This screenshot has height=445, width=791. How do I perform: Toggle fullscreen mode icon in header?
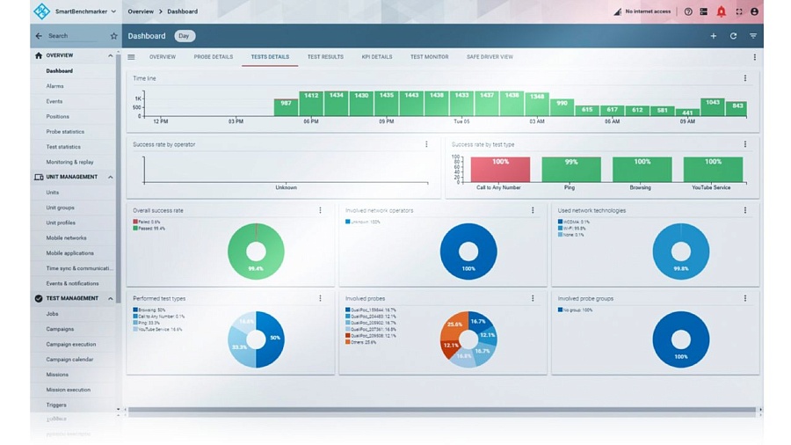(x=738, y=11)
